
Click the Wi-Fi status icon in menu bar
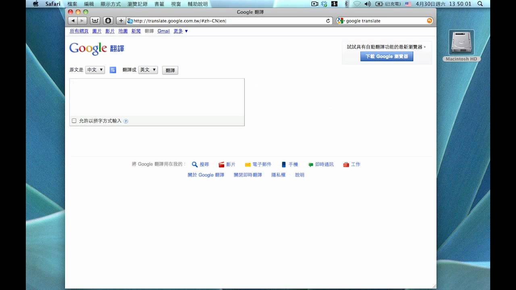tap(357, 4)
